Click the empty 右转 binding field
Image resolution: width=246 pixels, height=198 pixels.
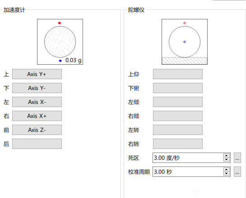click(x=178, y=144)
